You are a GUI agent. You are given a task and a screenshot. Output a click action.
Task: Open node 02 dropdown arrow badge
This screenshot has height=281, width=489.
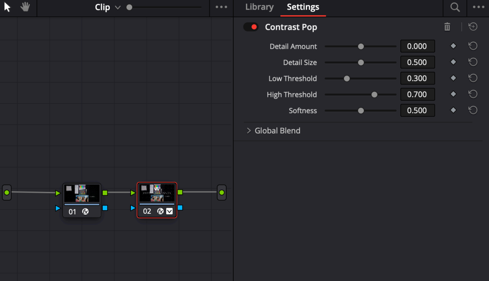coord(169,211)
